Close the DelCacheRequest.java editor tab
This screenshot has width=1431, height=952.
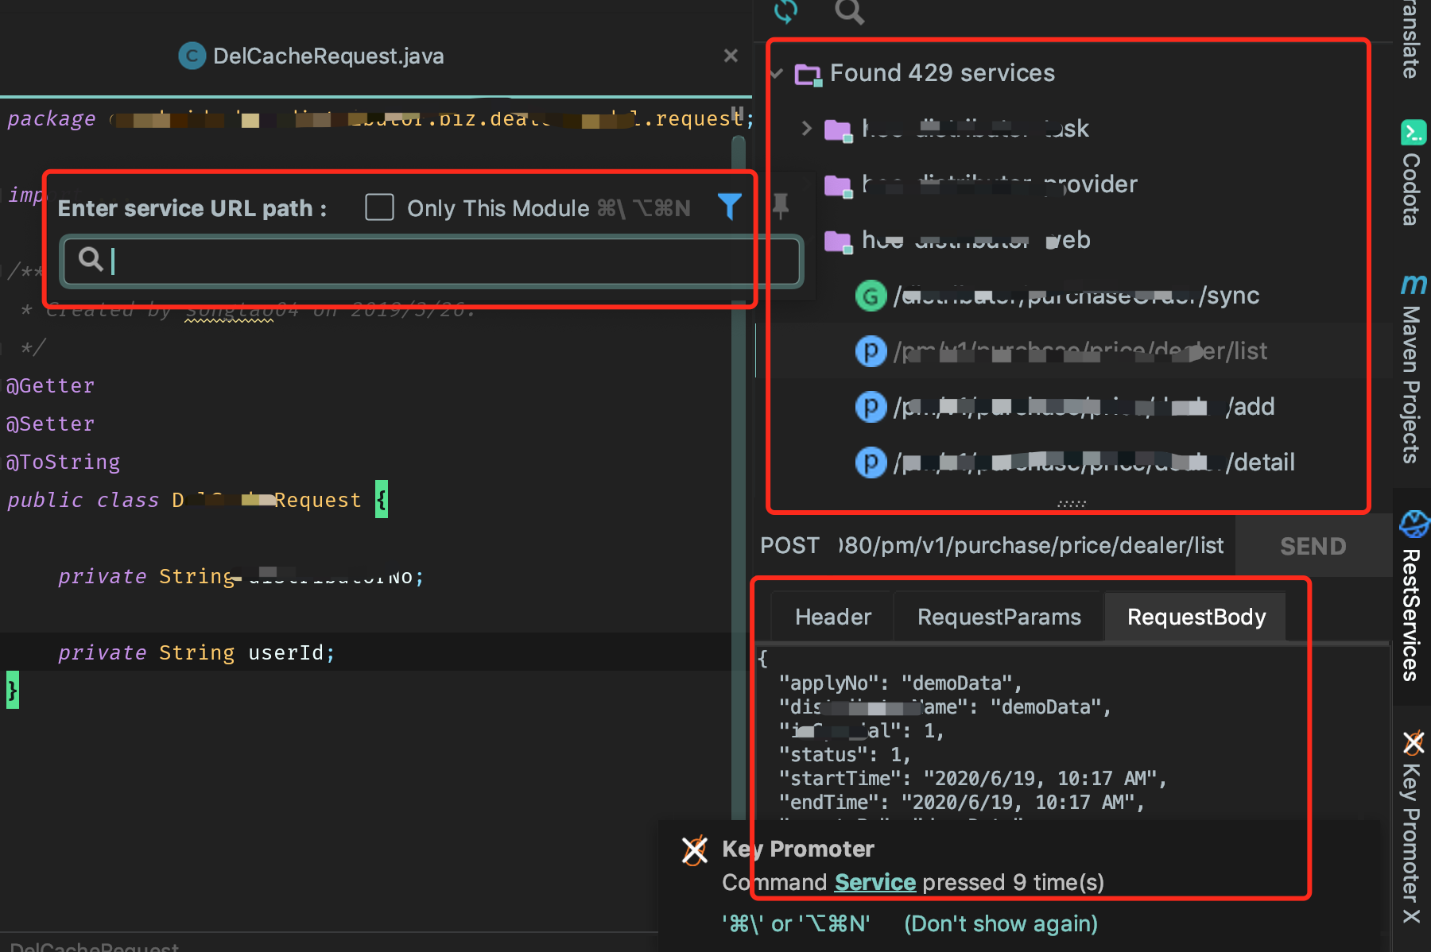pyautogui.click(x=731, y=56)
